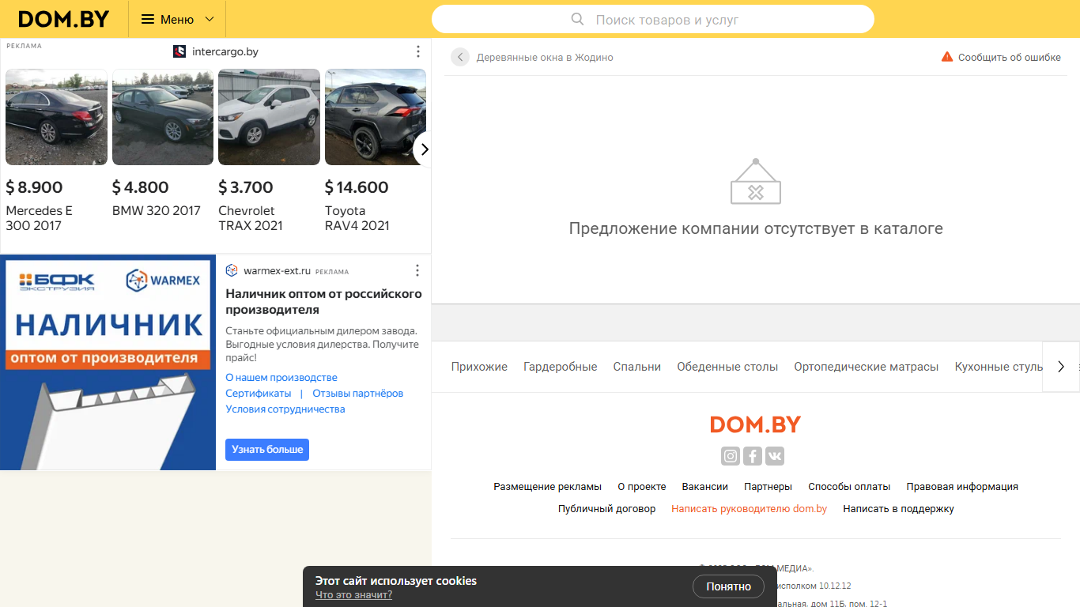Click the Наличник banner image
This screenshot has width=1080, height=607.
pyautogui.click(x=108, y=362)
